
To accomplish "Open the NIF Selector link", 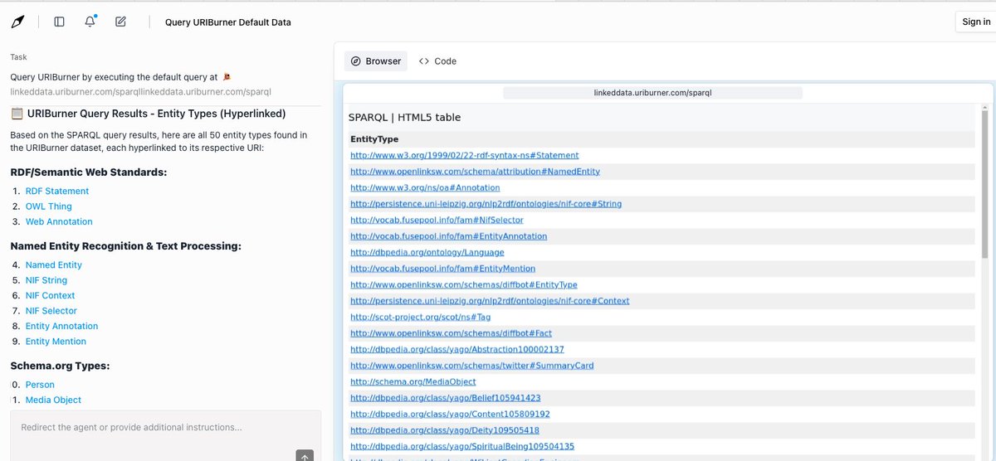I will pyautogui.click(x=51, y=311).
